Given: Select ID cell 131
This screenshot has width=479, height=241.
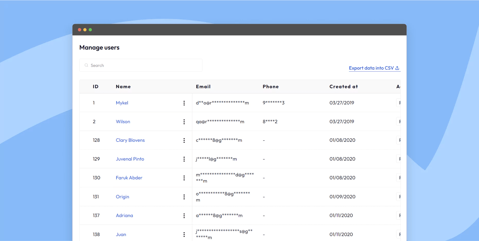Looking at the screenshot, I should [96, 197].
